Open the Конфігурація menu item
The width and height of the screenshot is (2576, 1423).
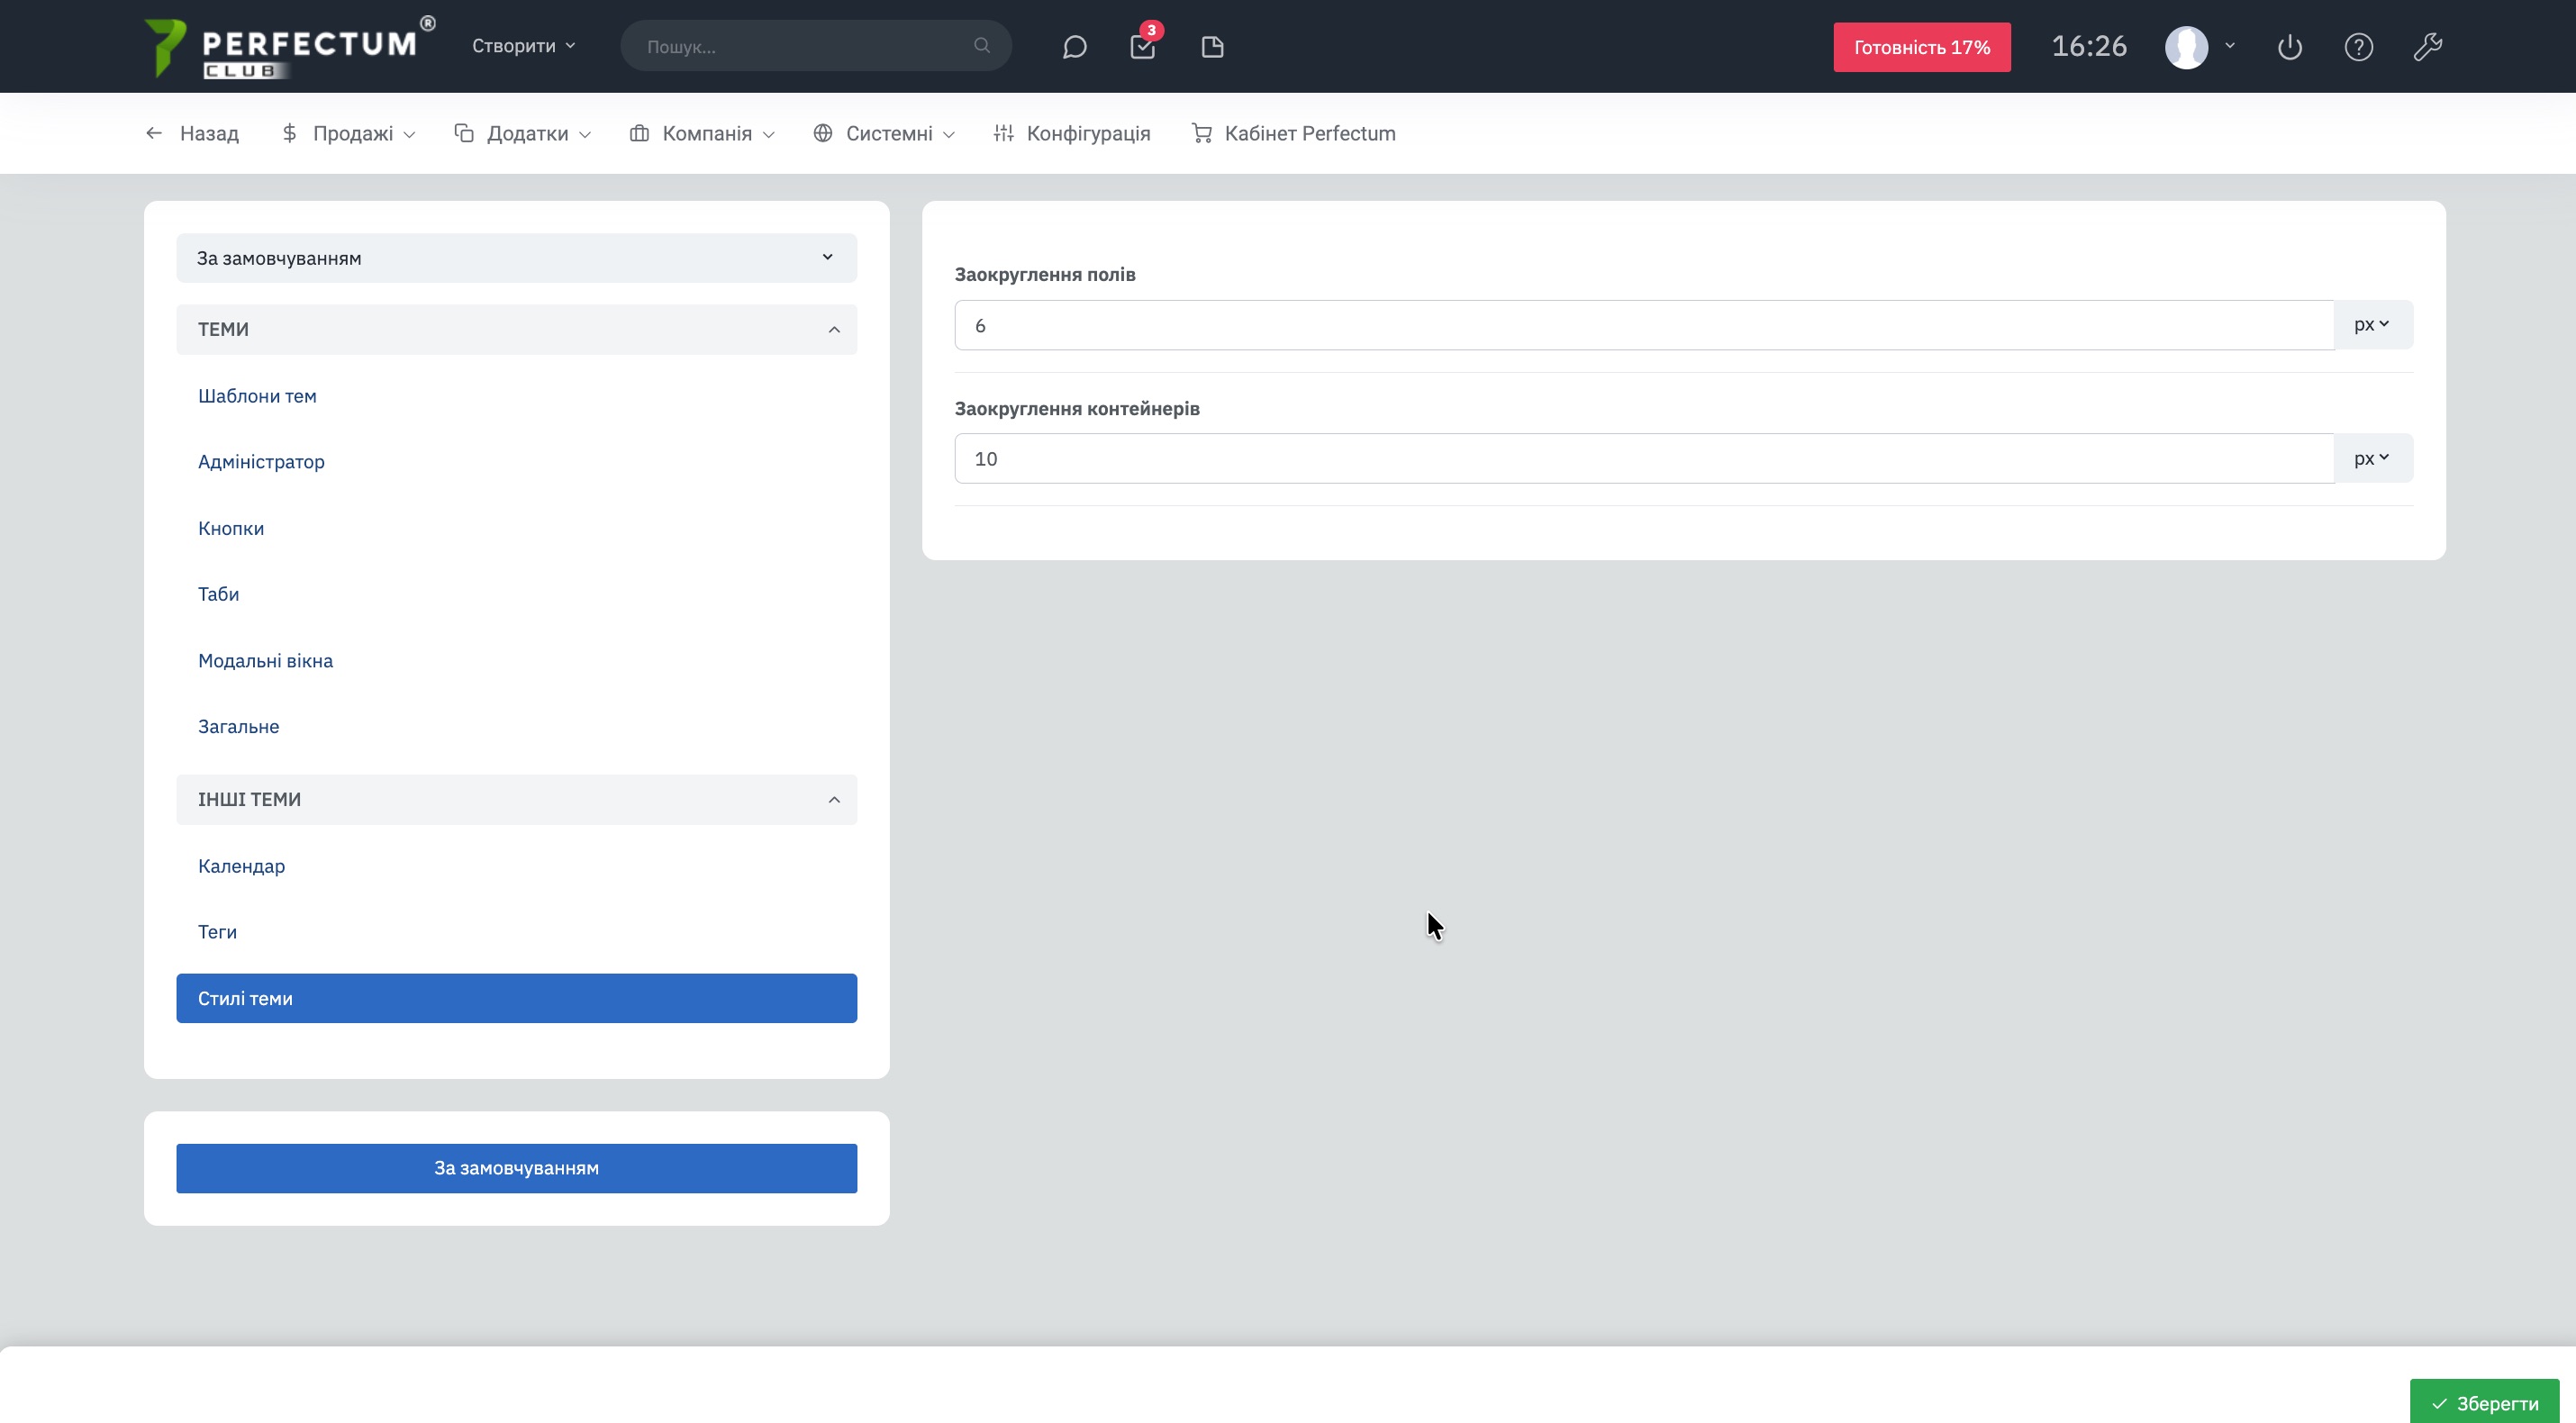click(1072, 133)
